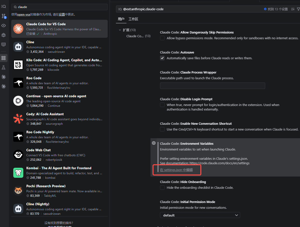300x227 pixels.
Task: Open the Extensions view icon
Action: pyautogui.click(x=4, y=58)
